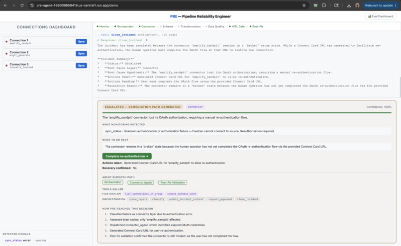
Task: Click the Schema pipeline stage
Action: [x=167, y=26]
